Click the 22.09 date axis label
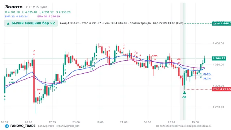Image resolution: width=231 pixels, height=130 pixels. (171, 122)
